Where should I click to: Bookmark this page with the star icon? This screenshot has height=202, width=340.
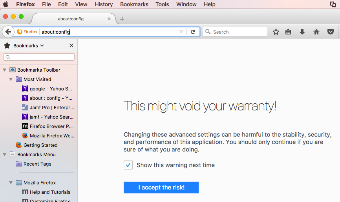tap(276, 32)
